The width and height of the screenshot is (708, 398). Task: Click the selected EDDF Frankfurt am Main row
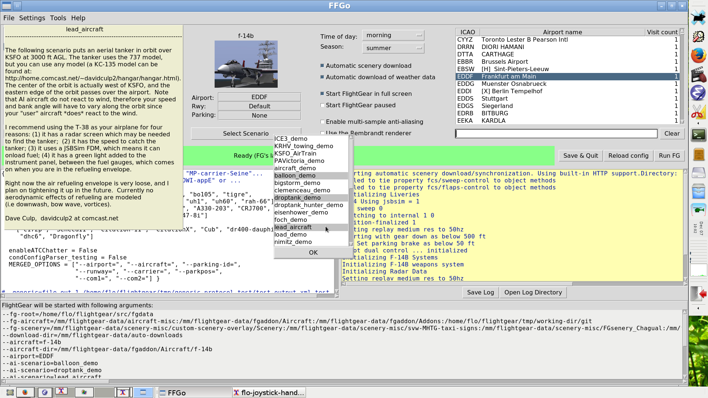point(568,76)
